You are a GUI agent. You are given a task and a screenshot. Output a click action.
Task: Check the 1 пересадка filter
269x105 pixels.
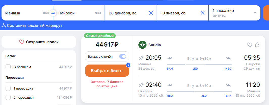[8, 88]
